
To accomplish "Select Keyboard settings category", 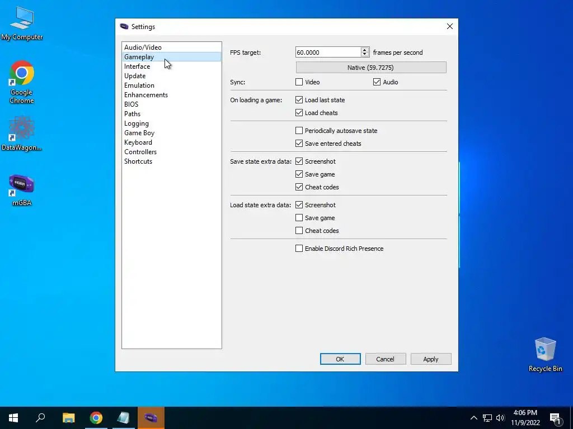I will (171, 142).
